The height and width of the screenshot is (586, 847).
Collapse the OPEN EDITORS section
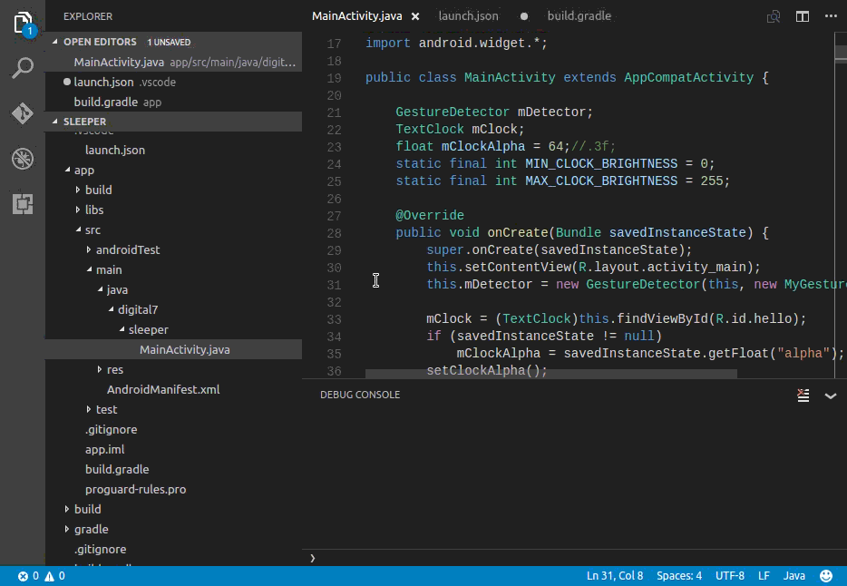(x=100, y=42)
